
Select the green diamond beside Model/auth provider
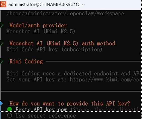click(x=1, y=25)
